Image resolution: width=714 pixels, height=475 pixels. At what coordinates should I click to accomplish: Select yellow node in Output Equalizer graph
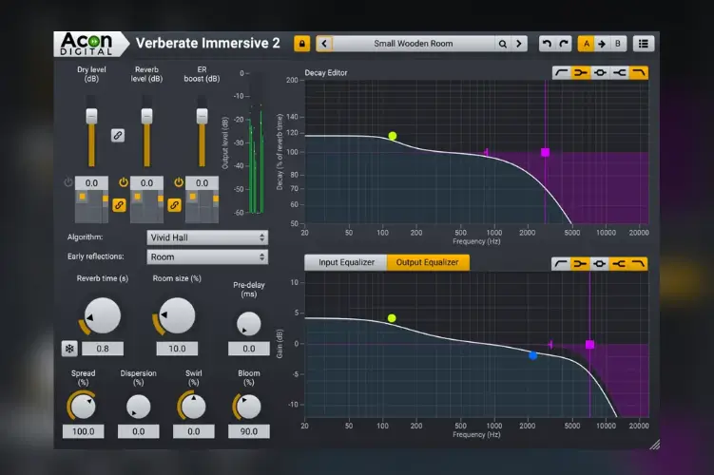[392, 318]
